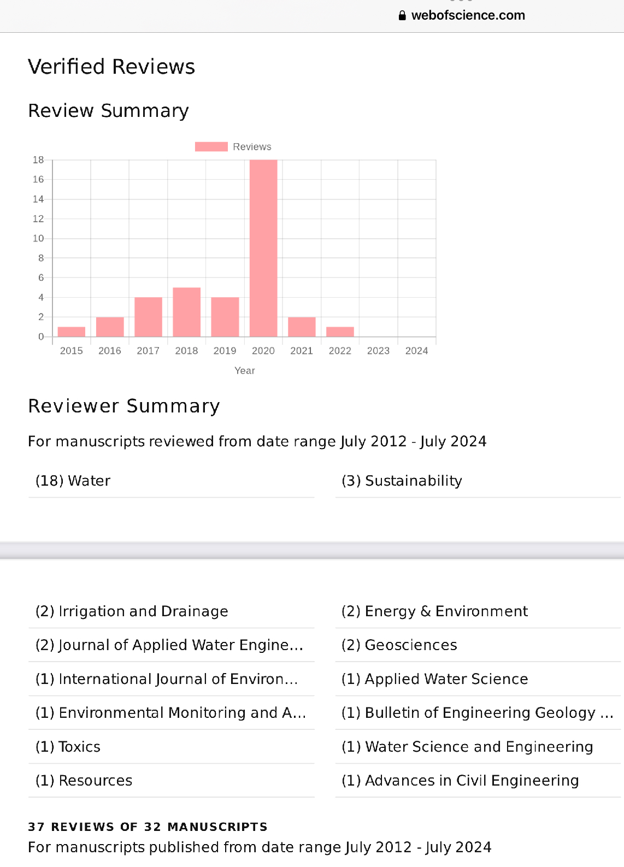Open (1) Bulletin of Engineering Geology entry
The height and width of the screenshot is (867, 624).
478,713
